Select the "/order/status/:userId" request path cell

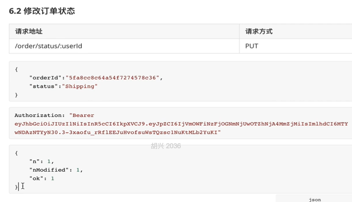(49, 46)
